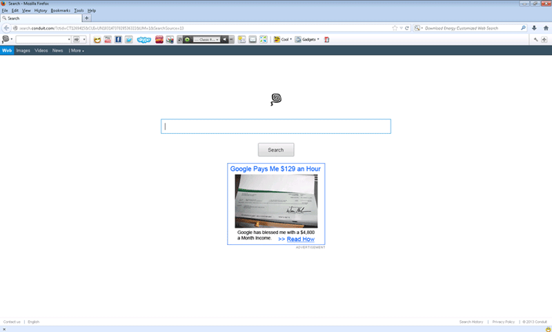The image size is (552, 332).
Task: Reload the page with the refresh icon
Action: [408, 28]
